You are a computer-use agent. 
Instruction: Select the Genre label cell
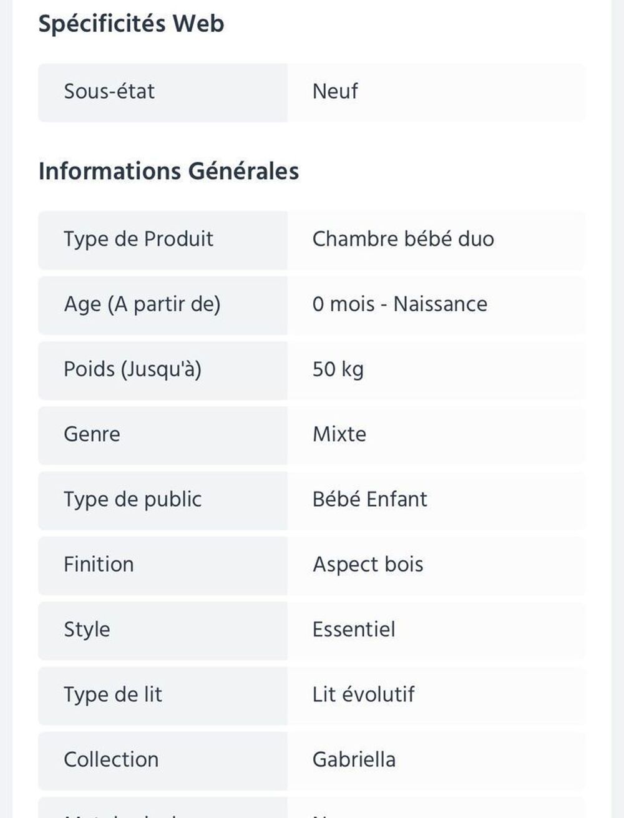click(163, 436)
